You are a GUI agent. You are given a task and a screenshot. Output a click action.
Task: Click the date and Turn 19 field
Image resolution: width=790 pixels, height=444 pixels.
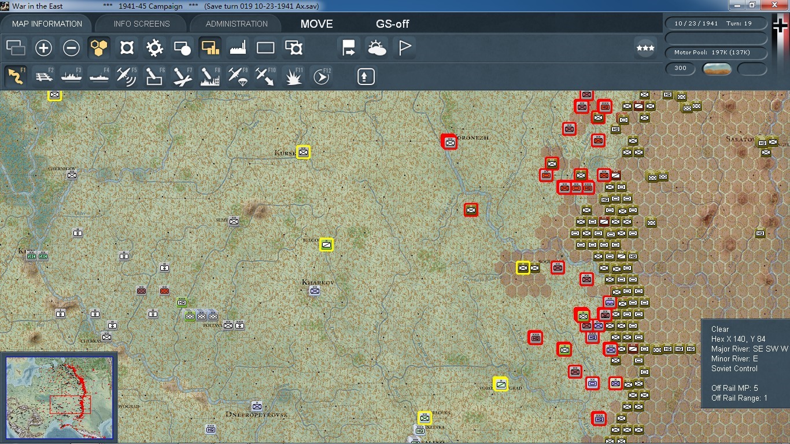(x=716, y=24)
